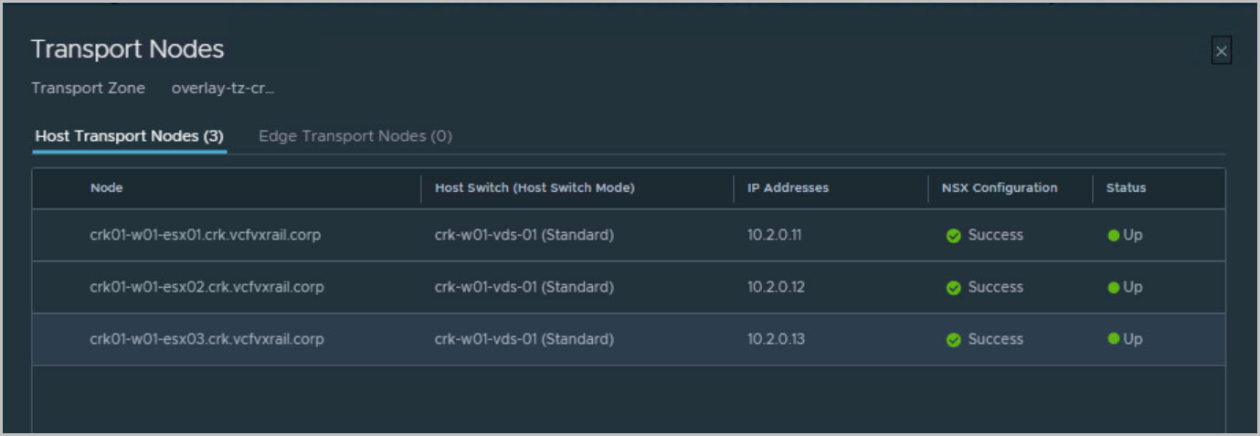Click Success checkmark icon for esx03 node
The width and height of the screenshot is (1260, 436).
(x=953, y=340)
